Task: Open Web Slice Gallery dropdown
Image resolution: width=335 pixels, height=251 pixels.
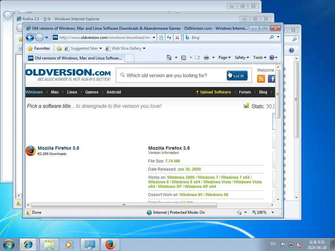Action: pyautogui.click(x=125, y=48)
